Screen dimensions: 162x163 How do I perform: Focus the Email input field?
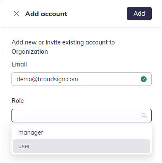[82, 79]
